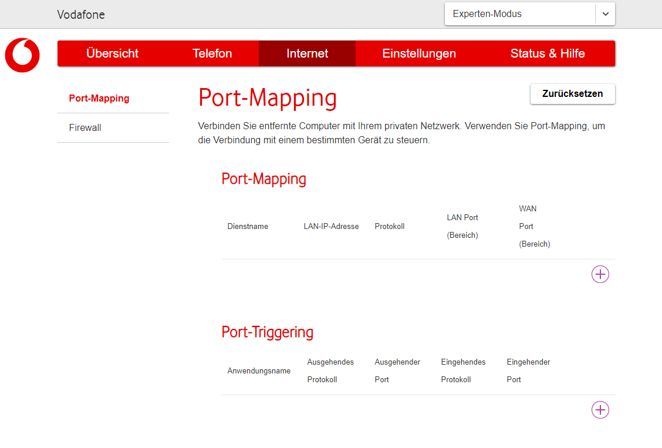Click the WAN Port (Bereich) column header

click(x=535, y=226)
